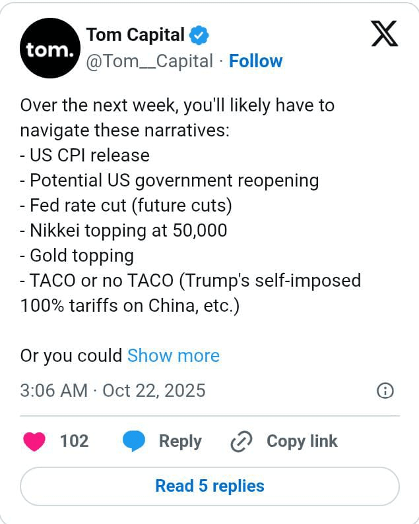Screen dimensions: 419x524
Task: Click the Tom Capital profile avatar
Action: pyautogui.click(x=50, y=48)
